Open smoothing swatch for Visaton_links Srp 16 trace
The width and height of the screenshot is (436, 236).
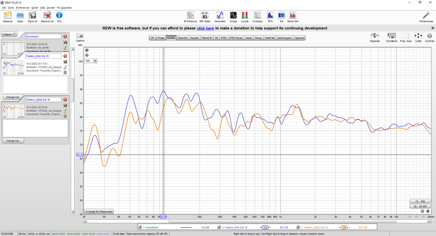[265, 227]
